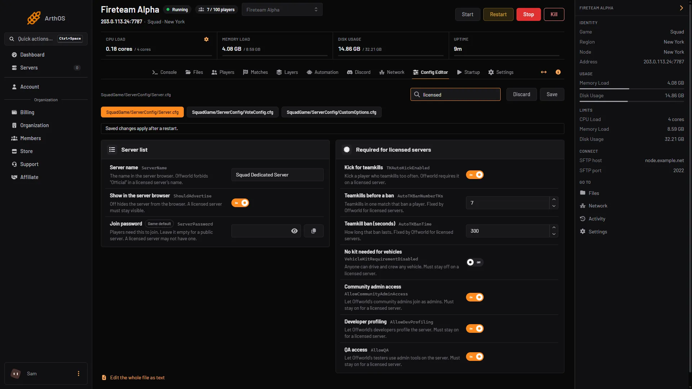Reveal join password with eye icon
This screenshot has height=389, width=692.
click(x=294, y=231)
